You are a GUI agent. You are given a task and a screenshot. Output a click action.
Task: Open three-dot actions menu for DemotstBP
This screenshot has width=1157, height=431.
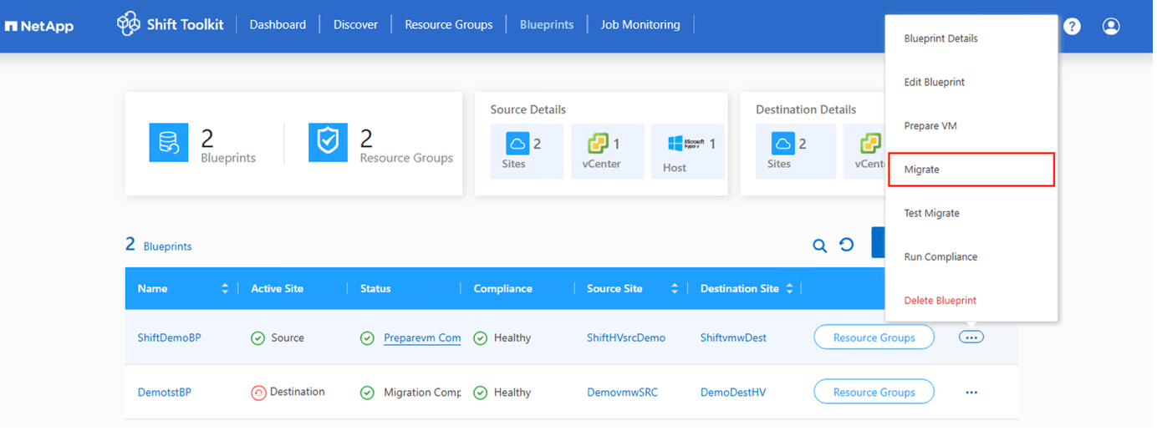tap(971, 392)
